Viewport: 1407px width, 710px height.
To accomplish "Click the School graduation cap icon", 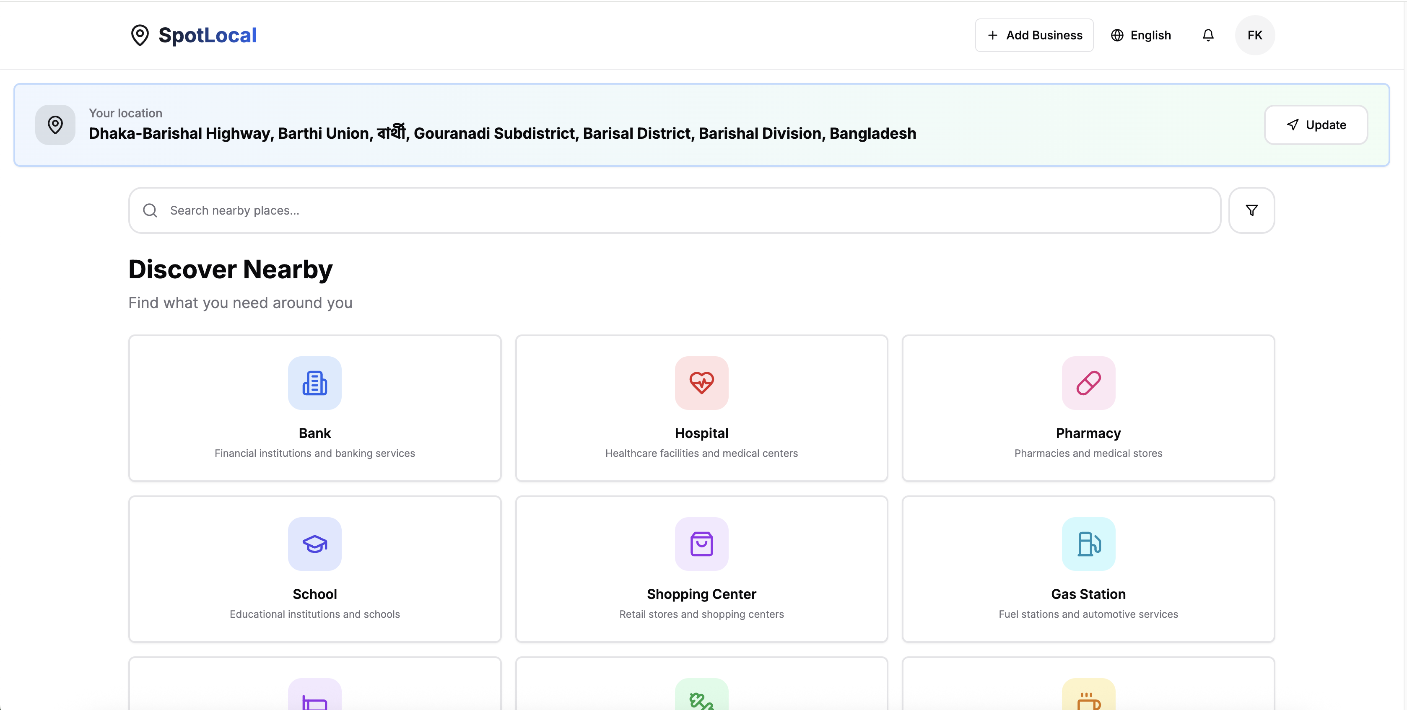I will (x=314, y=544).
